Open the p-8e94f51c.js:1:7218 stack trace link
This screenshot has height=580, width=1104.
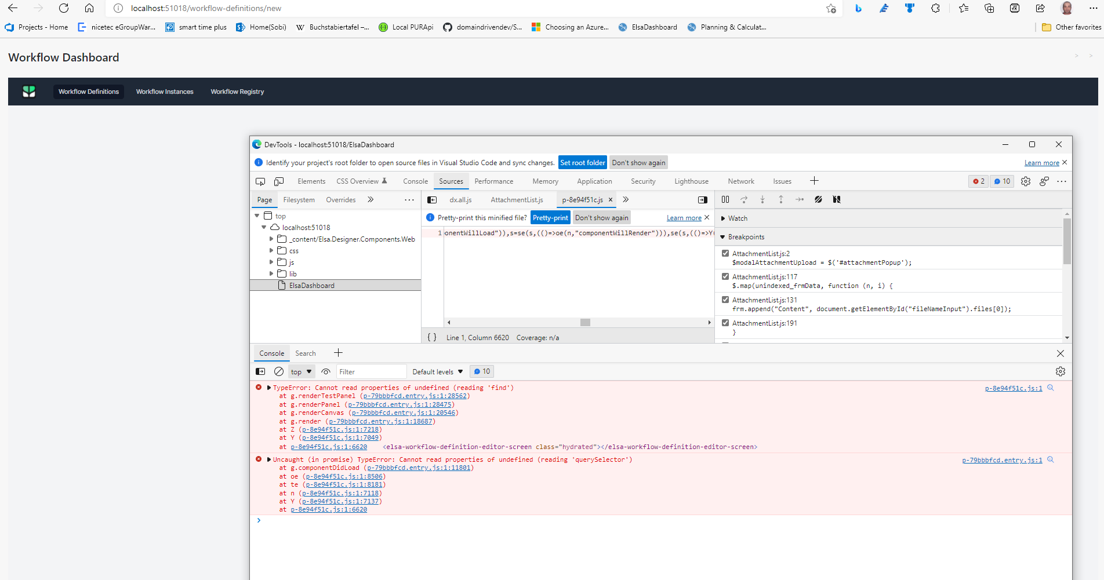pyautogui.click(x=340, y=429)
